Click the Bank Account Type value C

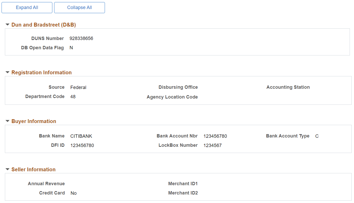[317, 136]
